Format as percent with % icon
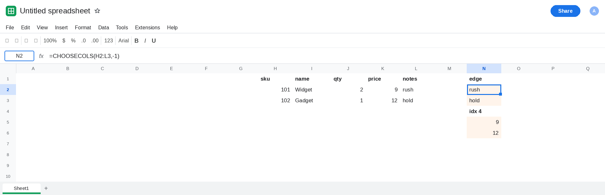 tap(73, 41)
